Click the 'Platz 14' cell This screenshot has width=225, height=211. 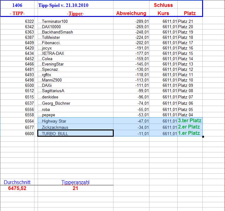click(190, 59)
